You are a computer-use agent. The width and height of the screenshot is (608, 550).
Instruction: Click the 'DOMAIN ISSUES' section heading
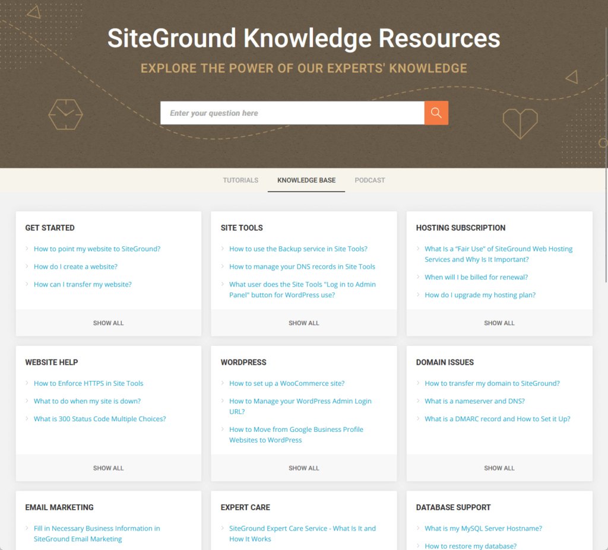click(x=445, y=363)
